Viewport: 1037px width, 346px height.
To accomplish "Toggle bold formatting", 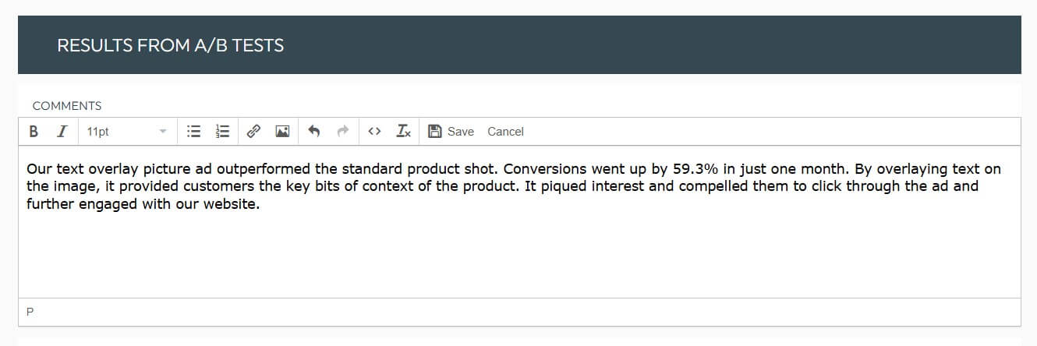I will coord(34,132).
